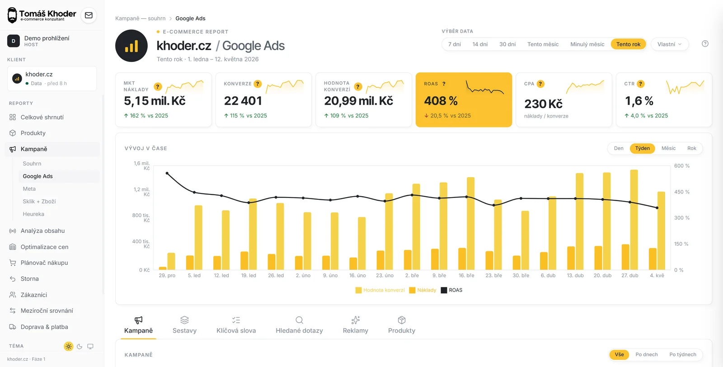This screenshot has width=723, height=367.
Task: Show MKT Náklady info tooltip icon
Action: (x=158, y=86)
